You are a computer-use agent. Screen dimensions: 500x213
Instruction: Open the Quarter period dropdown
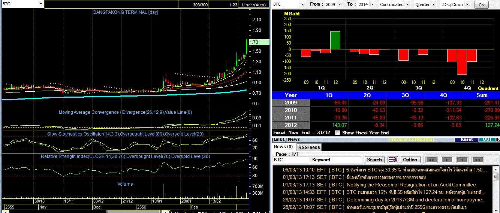433,4
